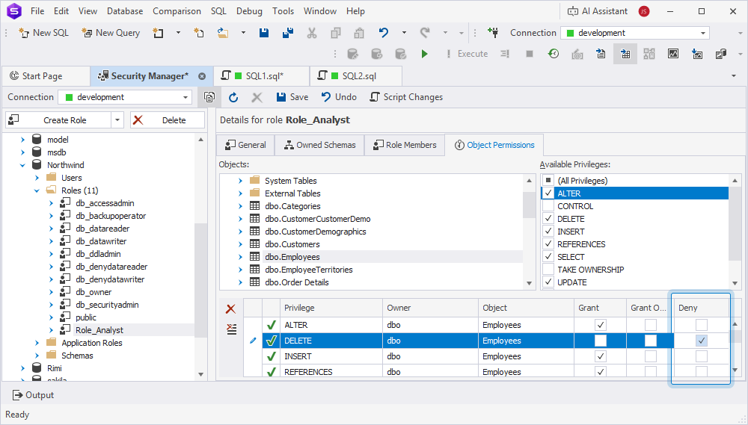Expand the Schemas folder node
This screenshot has width=748, height=425.
click(x=37, y=356)
